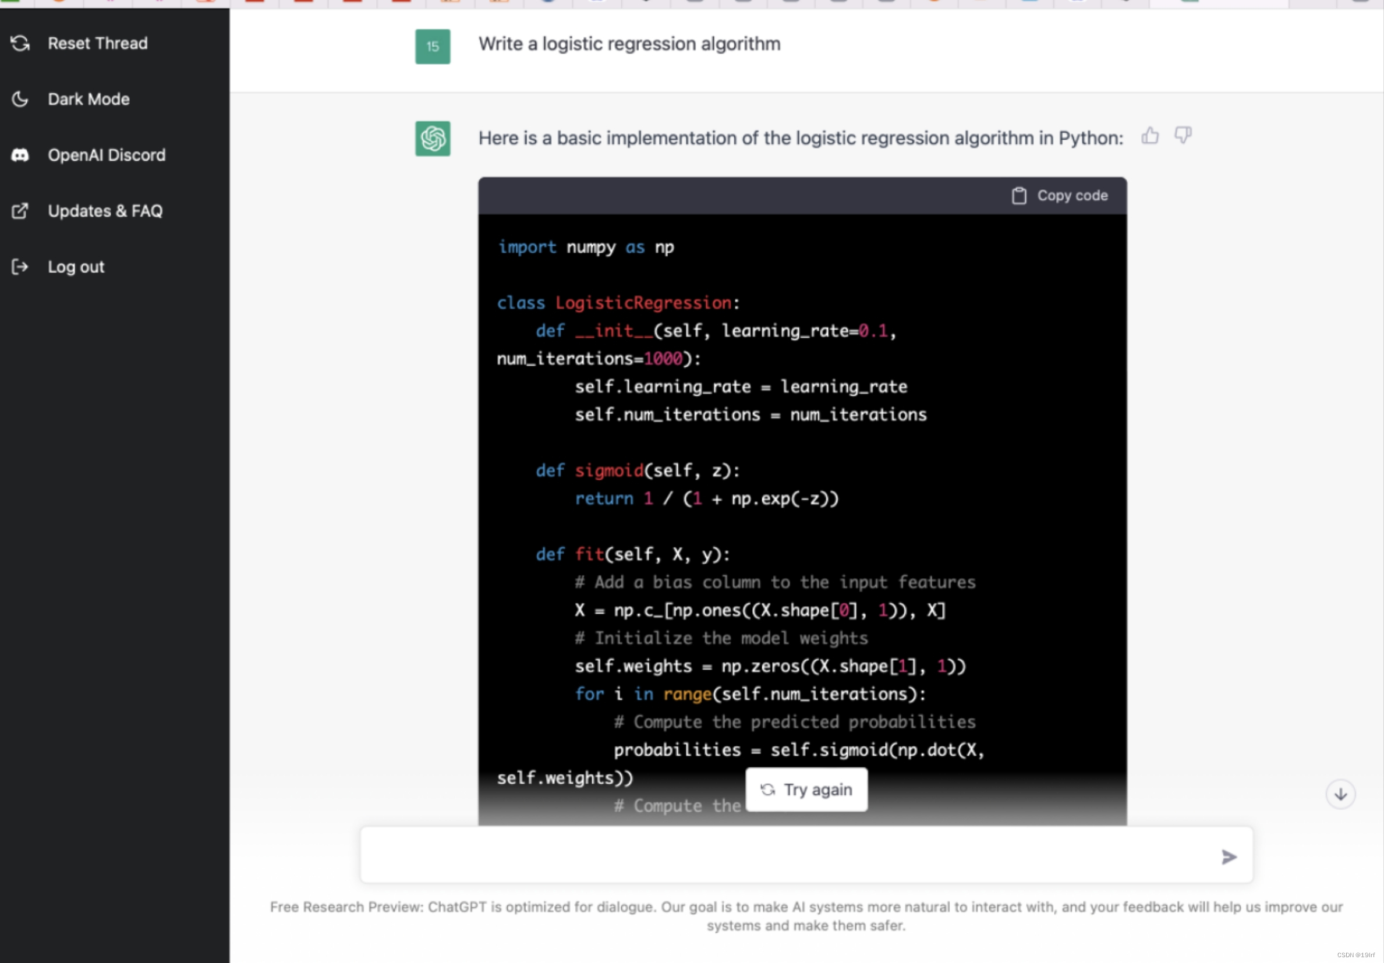Click the scroll-to-bottom down arrow button

tap(1340, 794)
